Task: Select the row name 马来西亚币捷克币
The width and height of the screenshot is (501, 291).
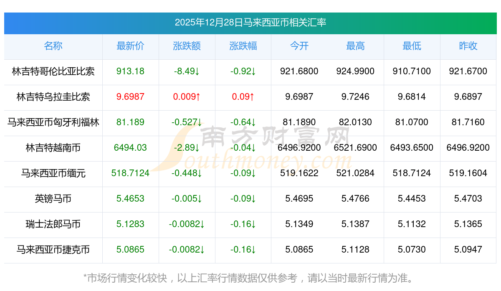Action: pyautogui.click(x=53, y=250)
